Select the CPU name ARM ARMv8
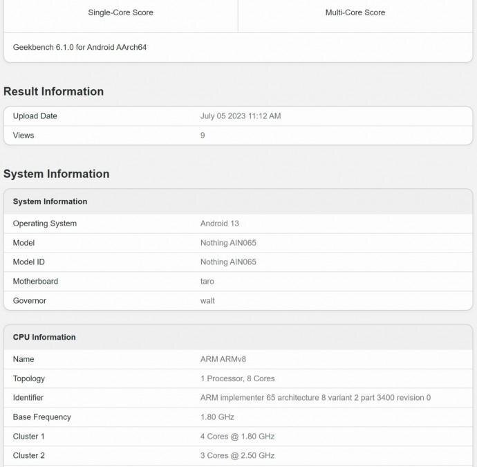This screenshot has width=477, height=467. coord(225,360)
